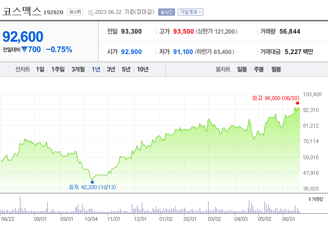
Task: Click the current price 92,600
Action: 23,36
